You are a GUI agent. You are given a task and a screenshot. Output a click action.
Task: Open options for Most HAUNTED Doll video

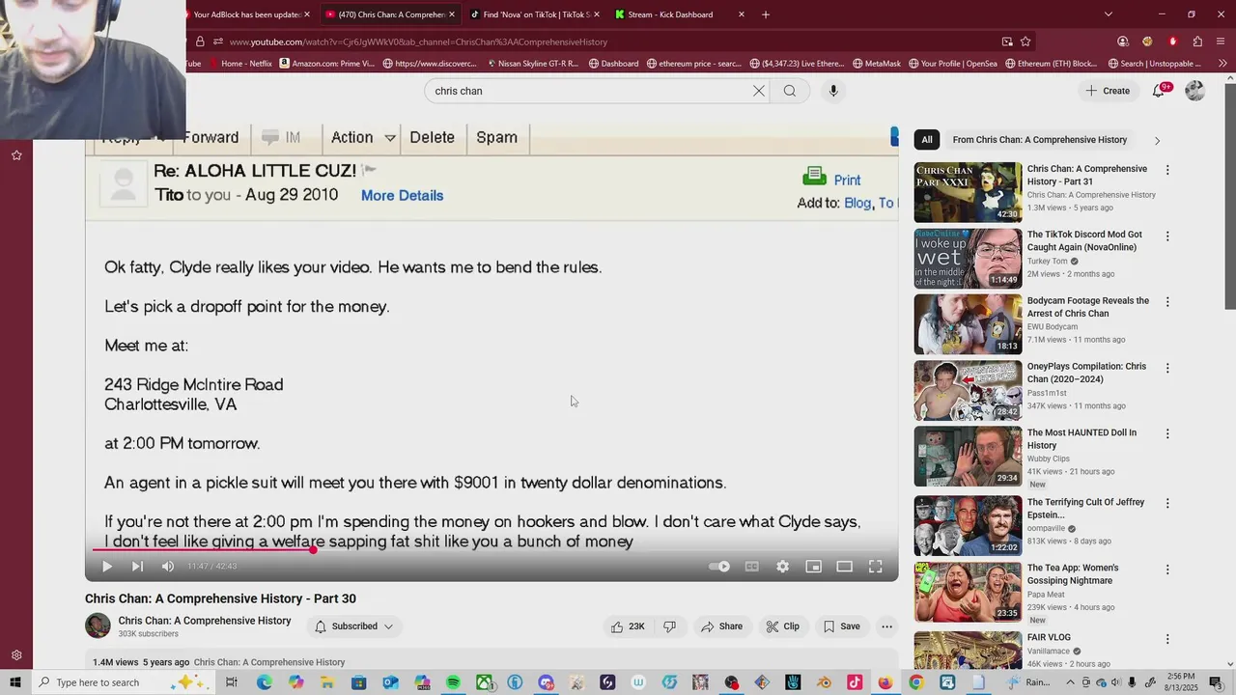pyautogui.click(x=1167, y=434)
